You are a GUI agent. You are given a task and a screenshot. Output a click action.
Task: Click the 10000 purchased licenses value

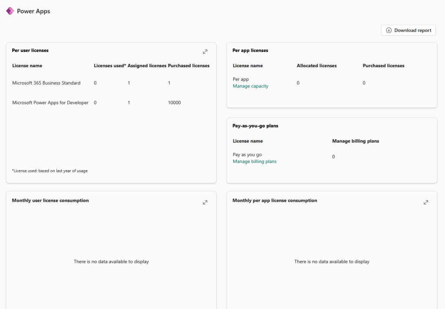pos(174,102)
